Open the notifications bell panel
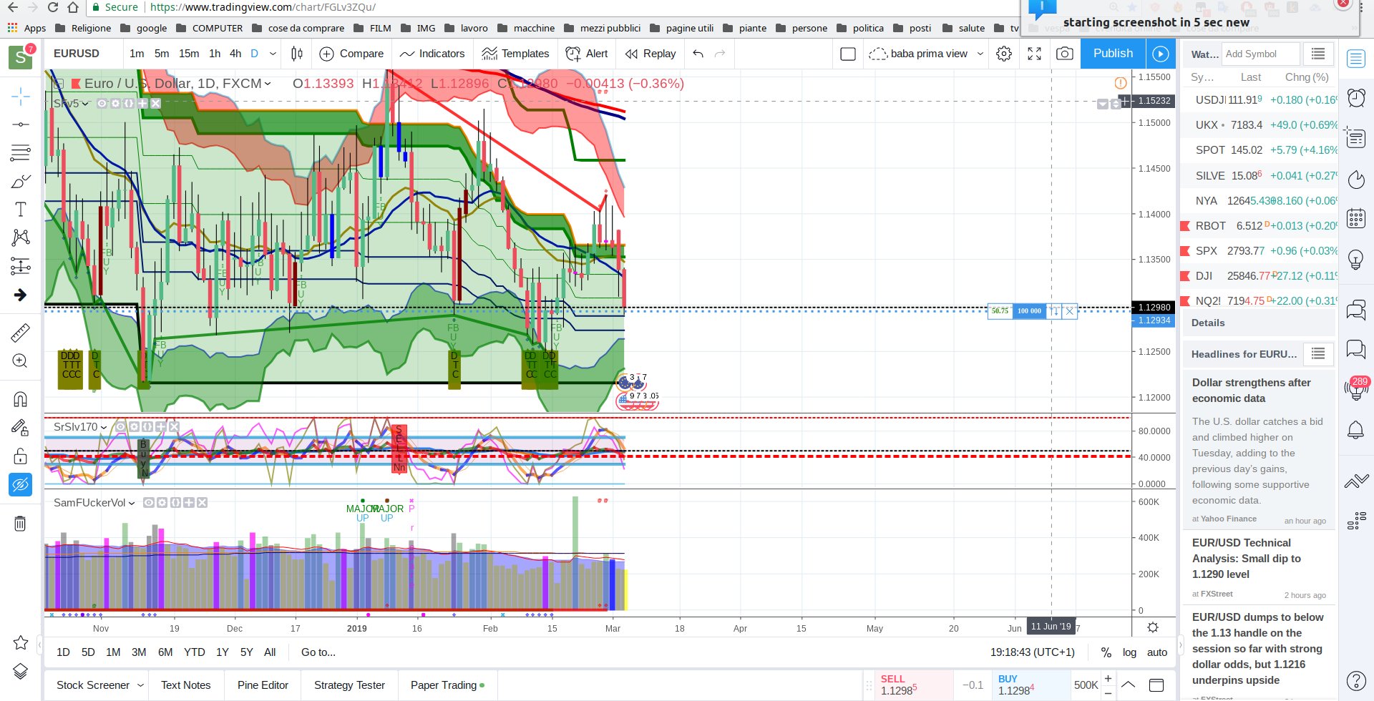Image resolution: width=1374 pixels, height=701 pixels. [1356, 430]
